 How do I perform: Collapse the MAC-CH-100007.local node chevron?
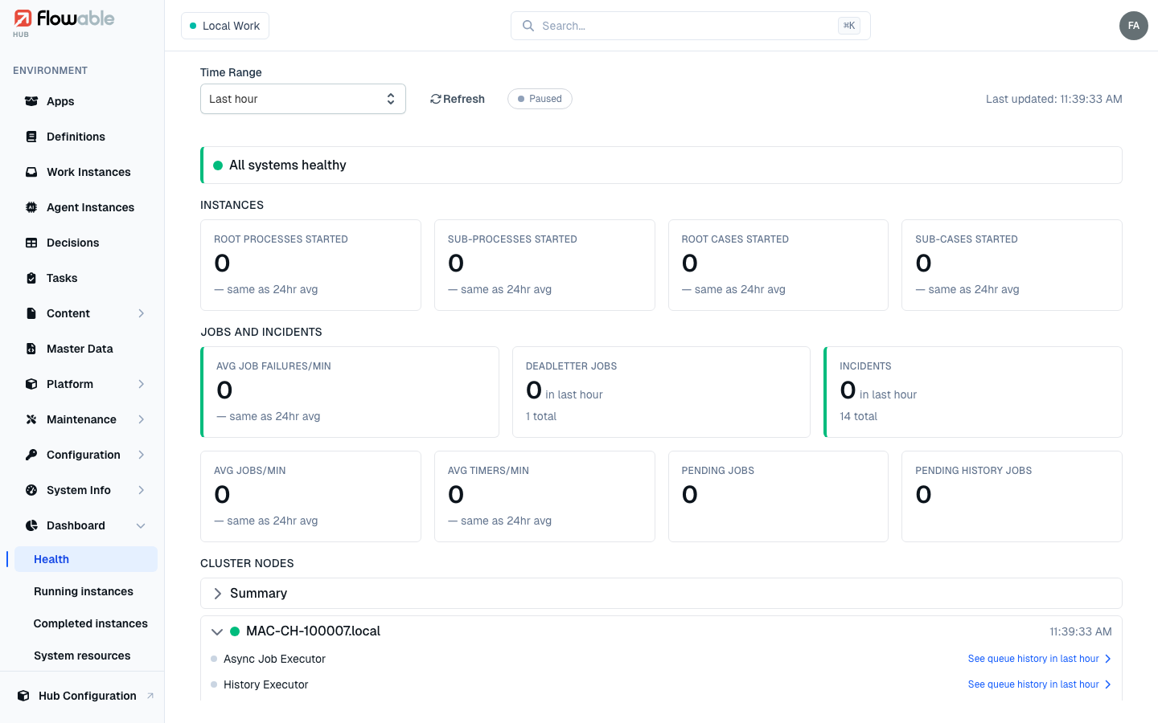pyautogui.click(x=217, y=631)
